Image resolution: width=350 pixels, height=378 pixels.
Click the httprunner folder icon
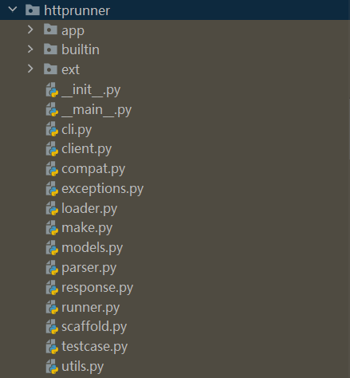[x=33, y=10]
